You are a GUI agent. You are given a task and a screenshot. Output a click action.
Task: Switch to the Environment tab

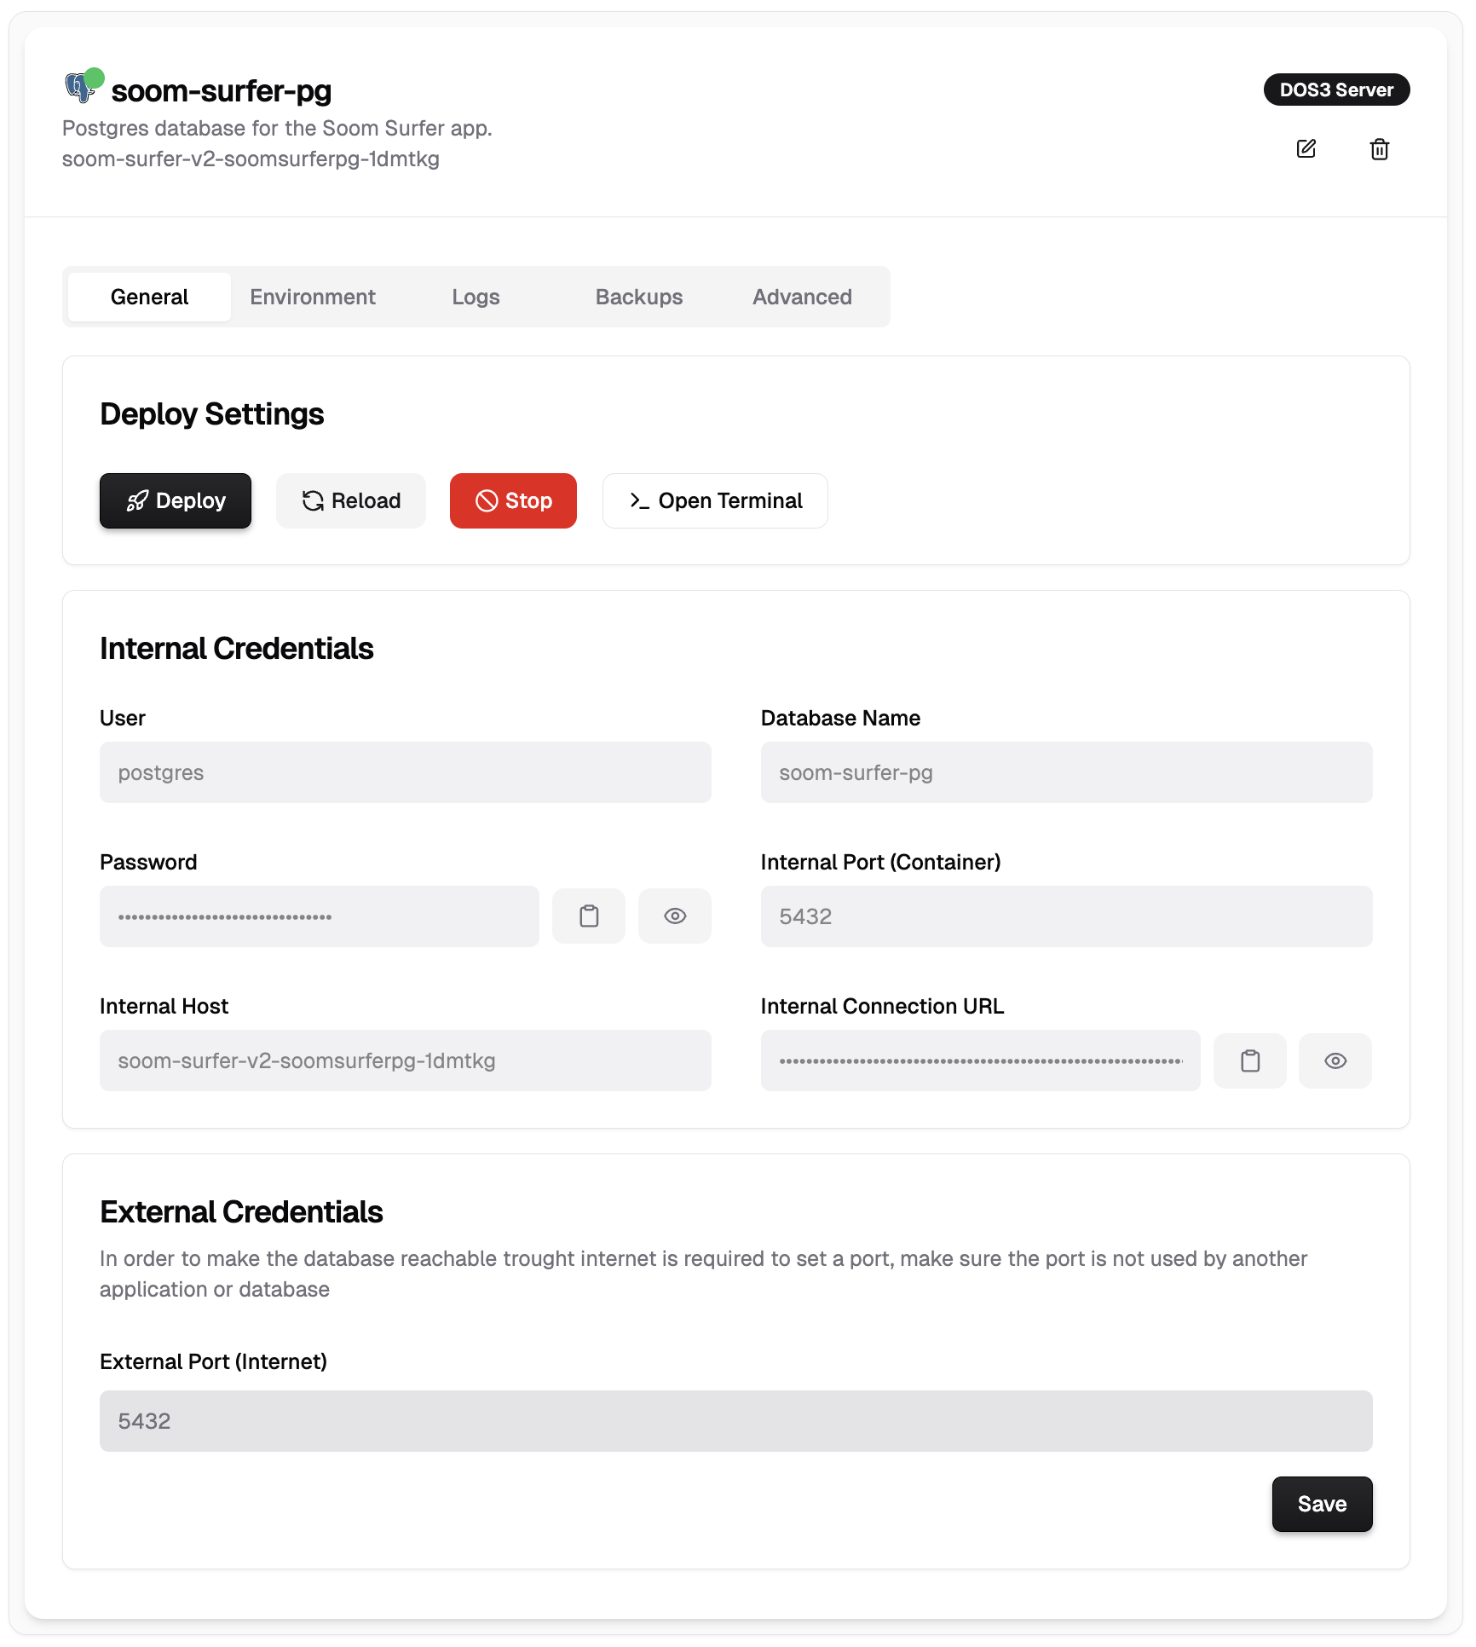(x=313, y=297)
